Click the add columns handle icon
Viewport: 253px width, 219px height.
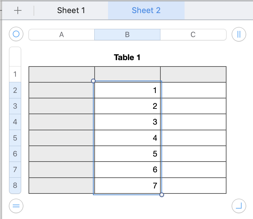tap(239, 34)
